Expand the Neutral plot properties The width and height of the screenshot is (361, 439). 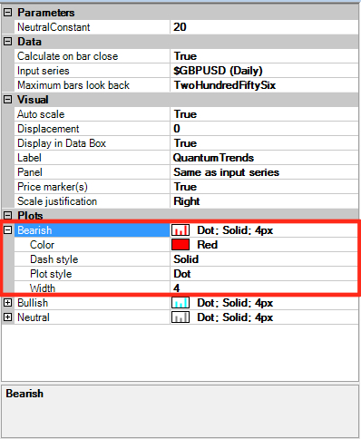pyautogui.click(x=7, y=317)
